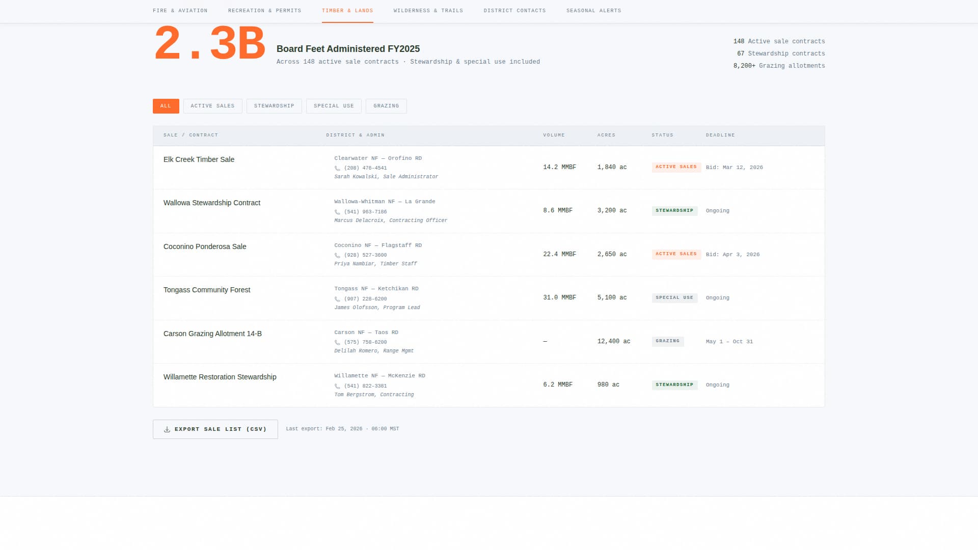Call the number (541) 963-7186
978x550 pixels.
pos(365,212)
